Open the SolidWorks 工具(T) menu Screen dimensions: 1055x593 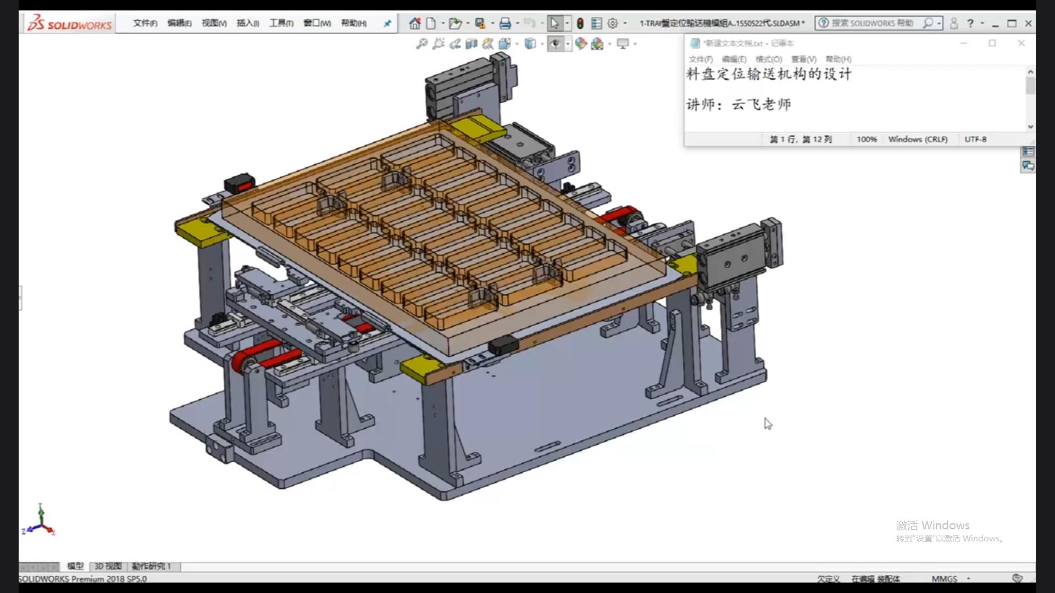click(281, 23)
